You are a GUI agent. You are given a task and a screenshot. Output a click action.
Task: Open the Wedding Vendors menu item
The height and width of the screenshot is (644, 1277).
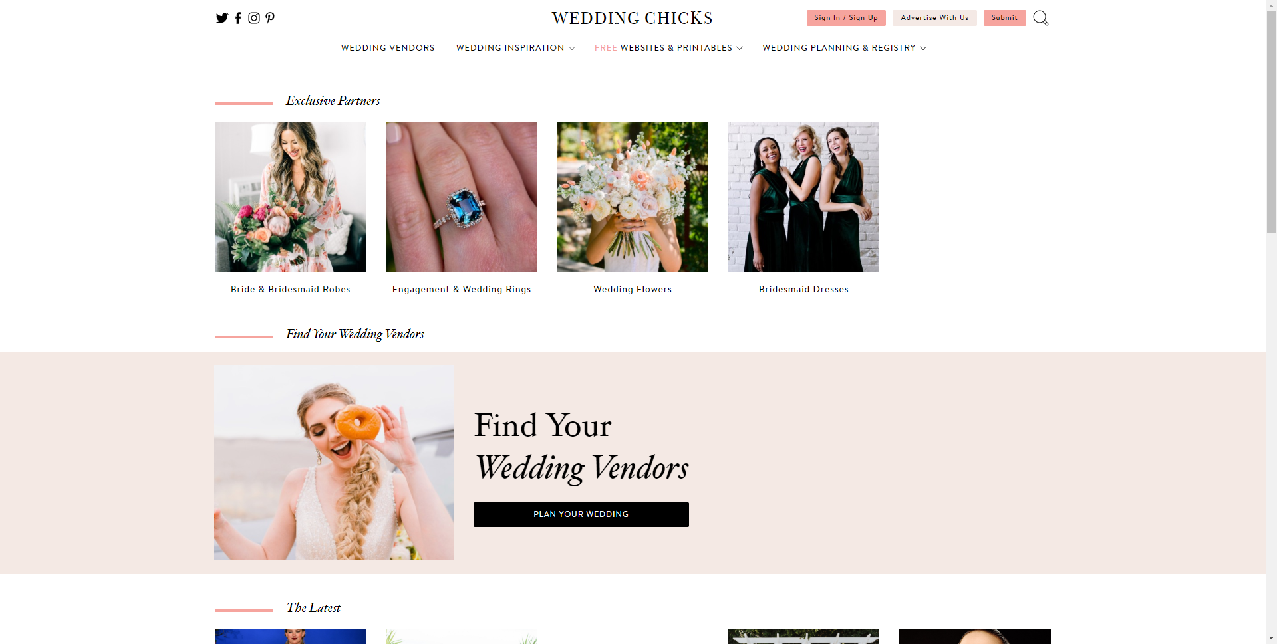point(388,48)
